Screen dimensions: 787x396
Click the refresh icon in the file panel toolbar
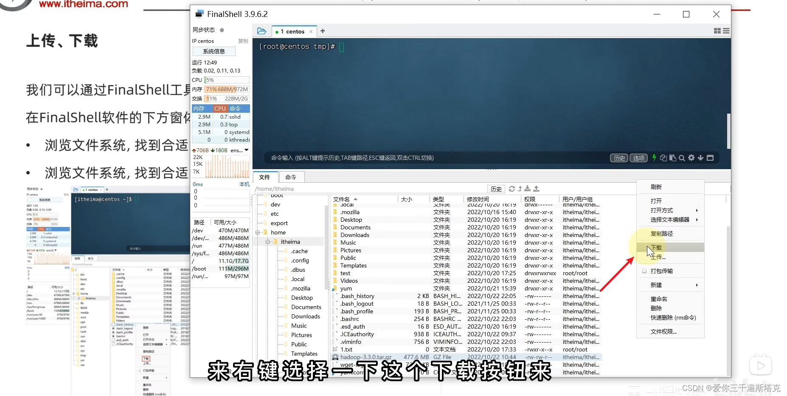click(x=512, y=189)
